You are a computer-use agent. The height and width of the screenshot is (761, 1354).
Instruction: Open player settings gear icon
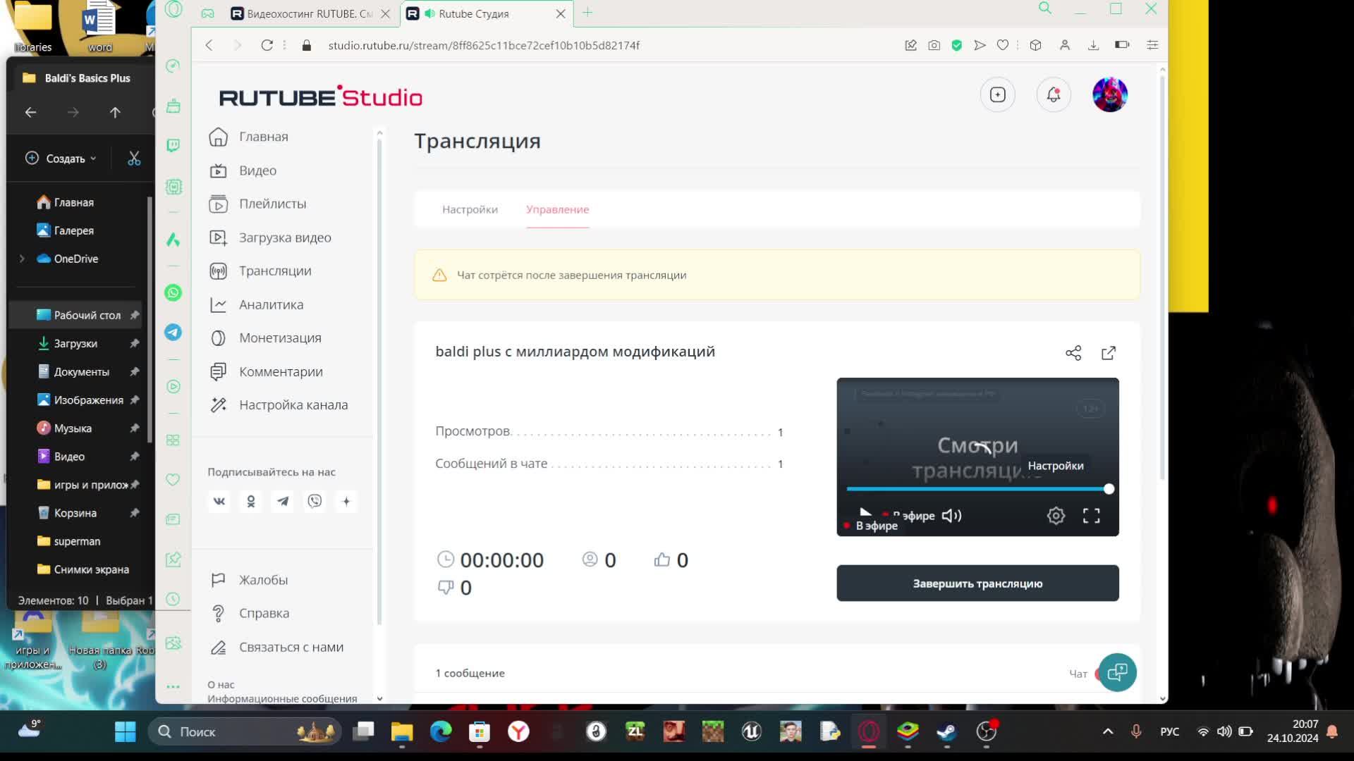[1056, 516]
